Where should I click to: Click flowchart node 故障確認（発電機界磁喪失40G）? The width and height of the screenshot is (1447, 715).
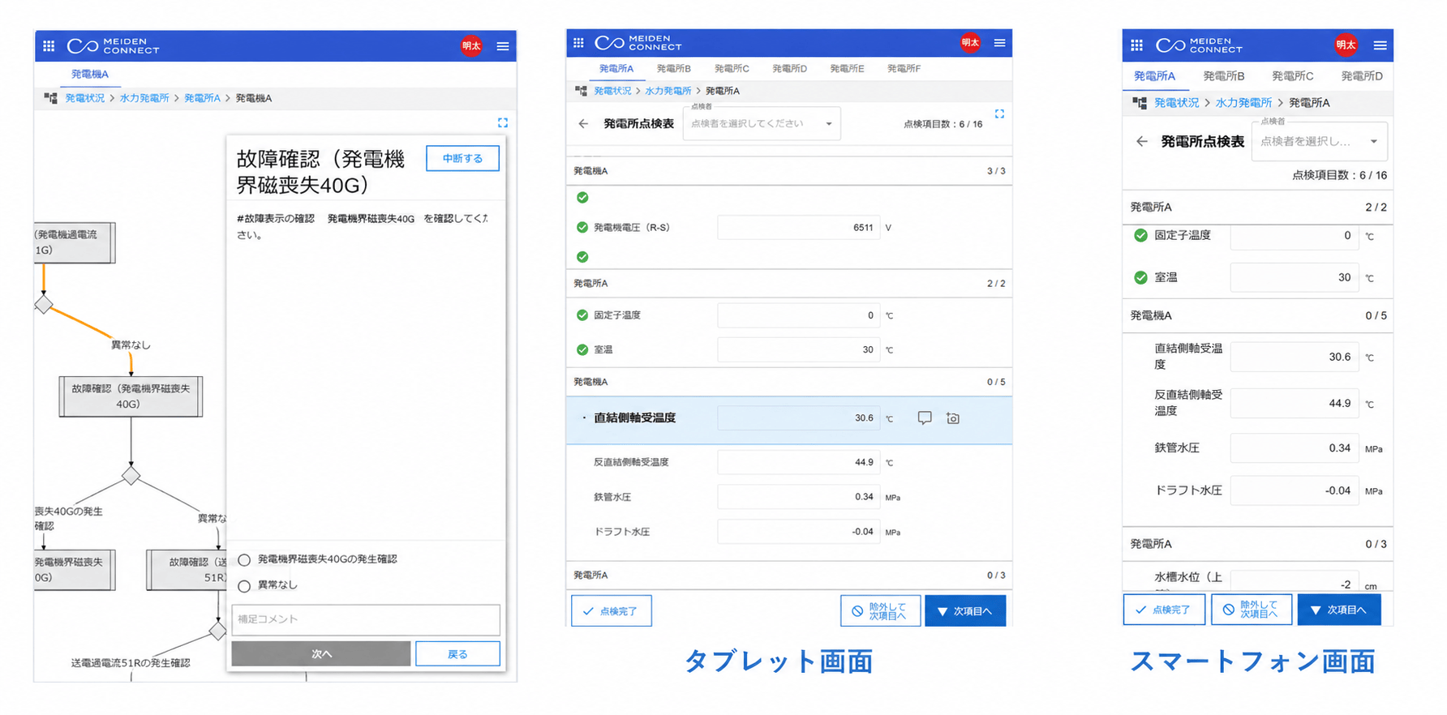(131, 396)
